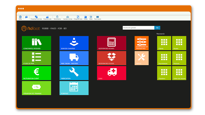Viewport: 205px width, 115px height.
Task: Click the Quitter toolbar icon
Action: [20, 17]
